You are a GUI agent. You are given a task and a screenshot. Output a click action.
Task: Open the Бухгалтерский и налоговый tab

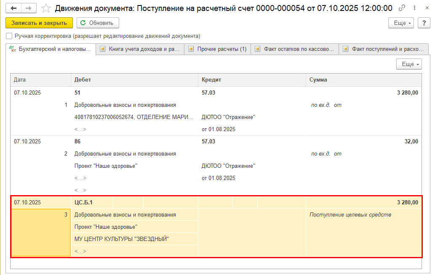click(x=51, y=49)
